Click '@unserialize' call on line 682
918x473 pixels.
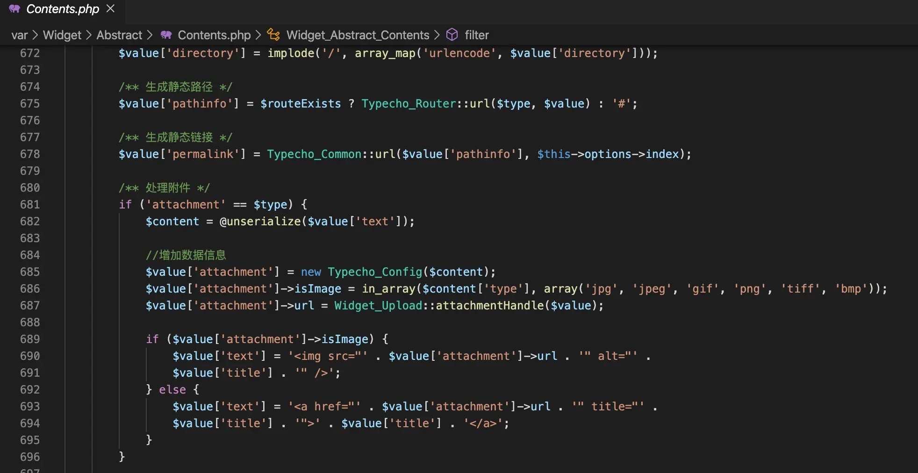pos(260,222)
